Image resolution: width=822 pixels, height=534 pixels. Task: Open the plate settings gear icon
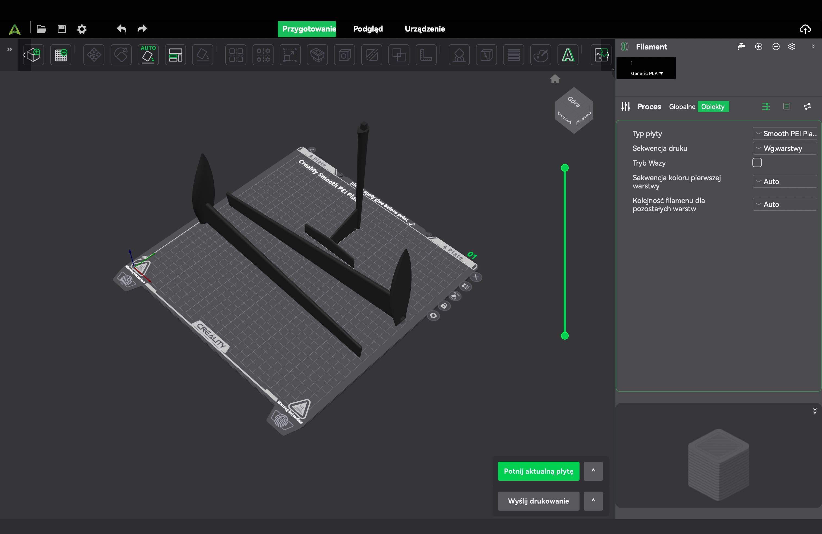[x=434, y=316]
